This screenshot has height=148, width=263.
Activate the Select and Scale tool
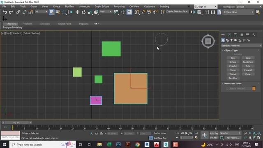point(90,12)
